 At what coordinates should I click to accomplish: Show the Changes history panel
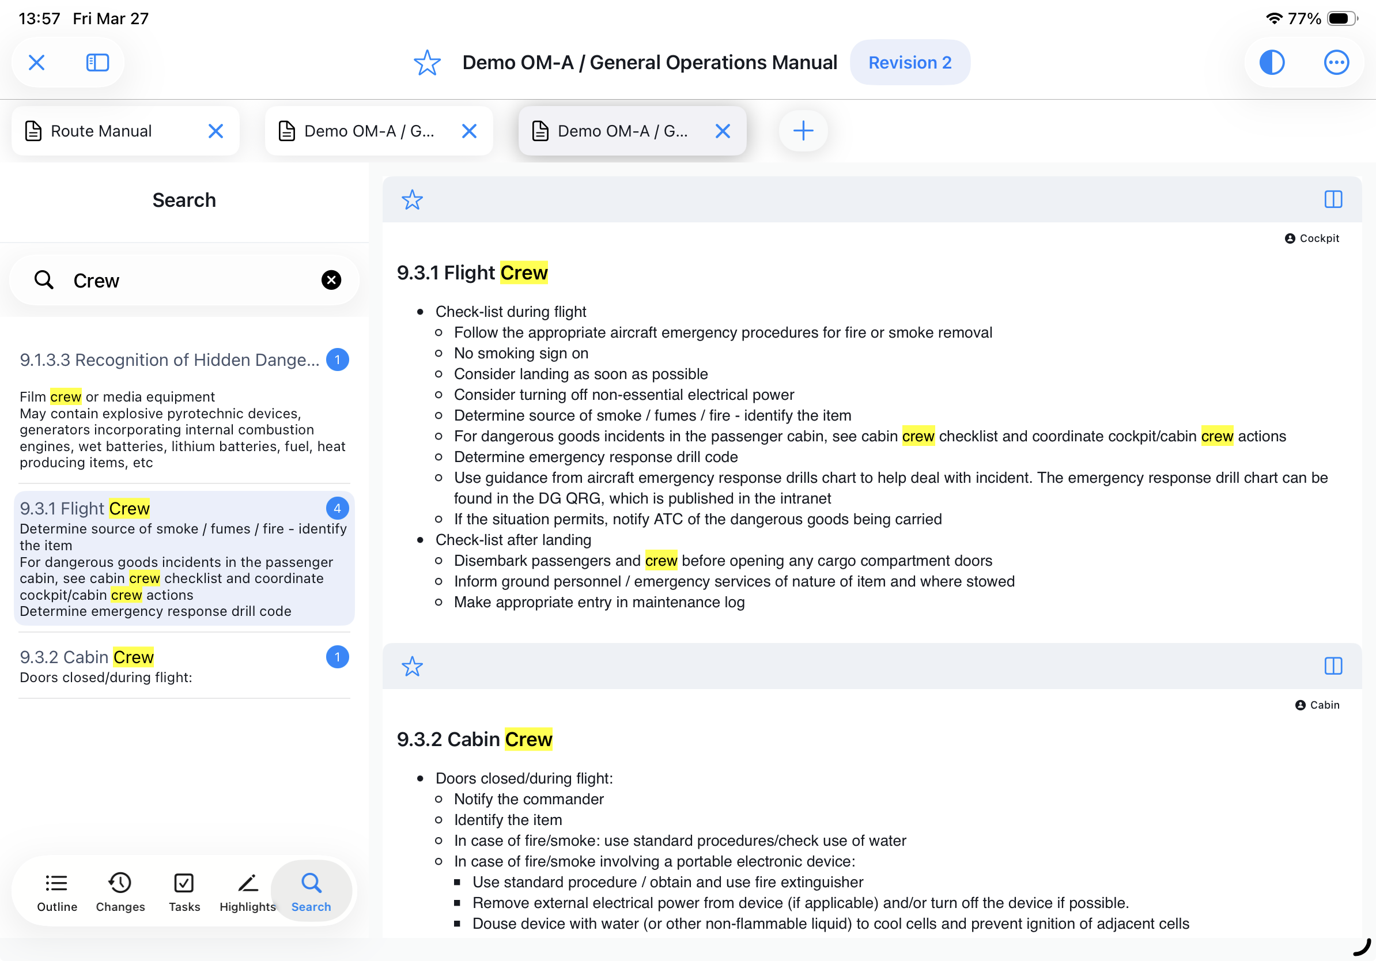click(x=120, y=891)
